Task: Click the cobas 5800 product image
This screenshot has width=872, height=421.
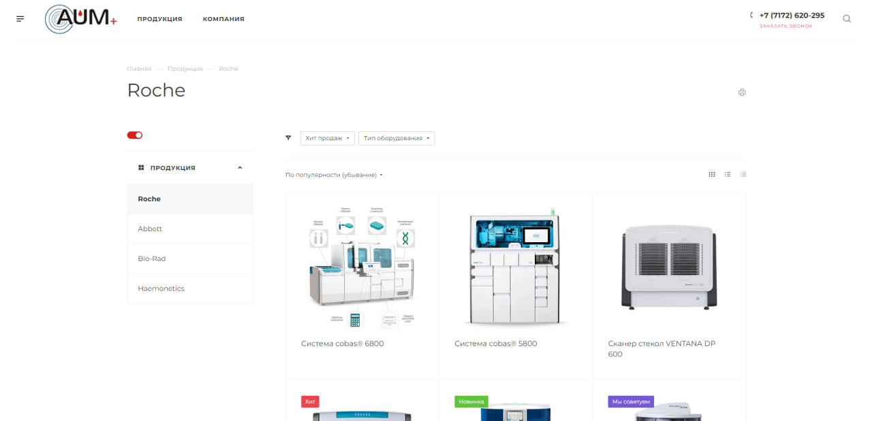Action: pos(516,267)
